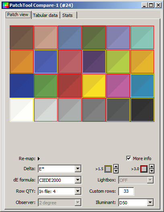Increase the >3.0 threshold with up arrow
Viewport: 164px width, 212px height.
pyautogui.click(x=152, y=167)
